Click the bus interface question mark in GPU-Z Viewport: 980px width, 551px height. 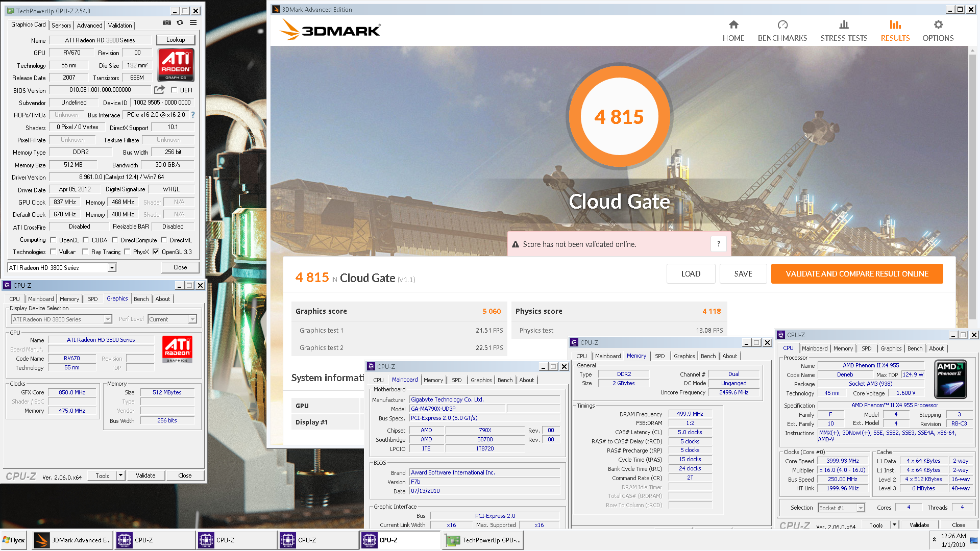(x=193, y=115)
